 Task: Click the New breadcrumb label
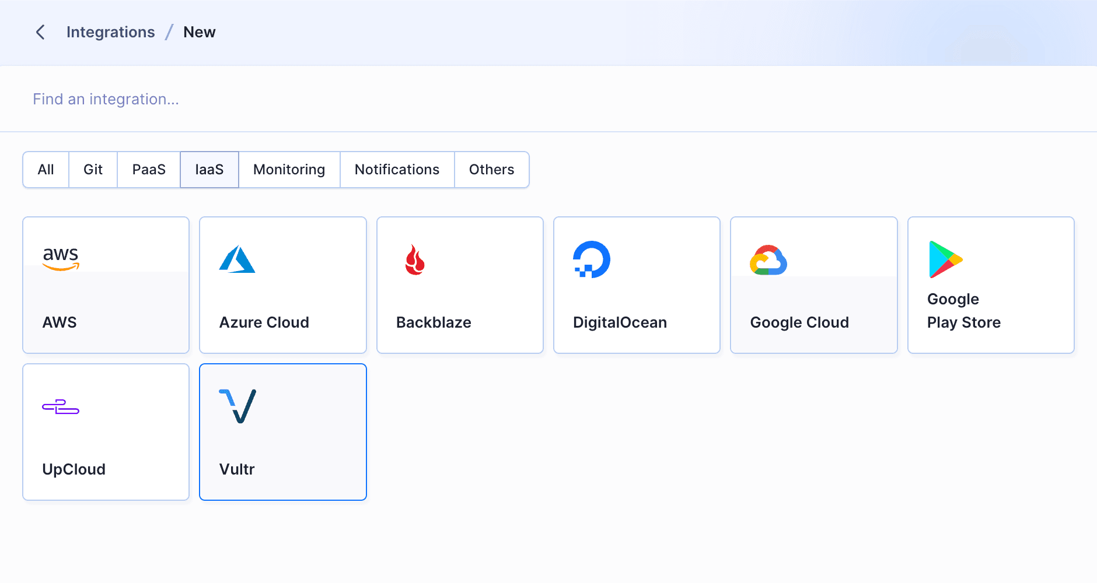pyautogui.click(x=200, y=32)
